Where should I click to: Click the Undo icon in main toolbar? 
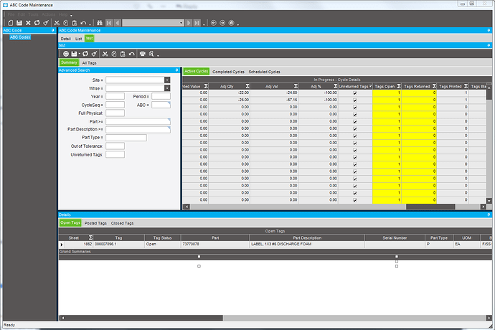tap(83, 23)
